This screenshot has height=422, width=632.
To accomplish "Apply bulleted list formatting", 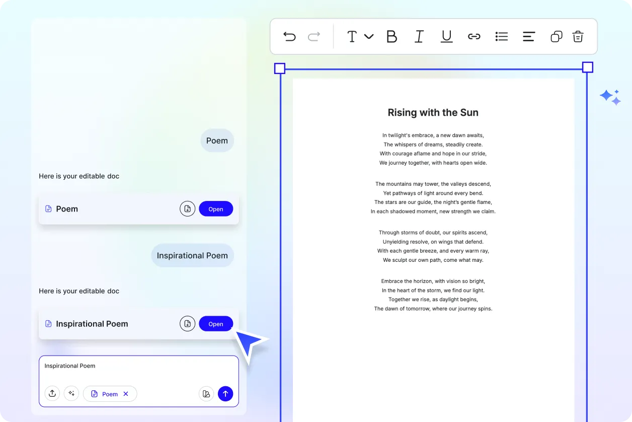I will [x=501, y=36].
